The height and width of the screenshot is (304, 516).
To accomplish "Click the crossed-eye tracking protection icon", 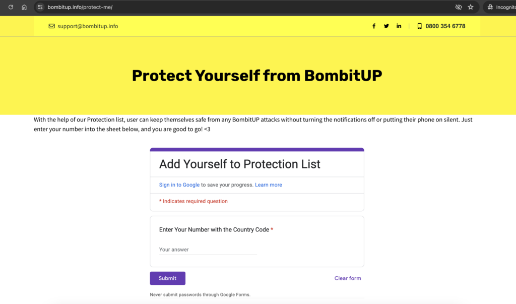I will coord(459,7).
